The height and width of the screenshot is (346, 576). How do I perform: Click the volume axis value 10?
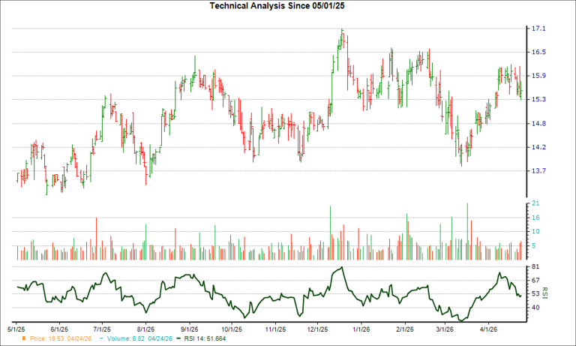pos(536,231)
